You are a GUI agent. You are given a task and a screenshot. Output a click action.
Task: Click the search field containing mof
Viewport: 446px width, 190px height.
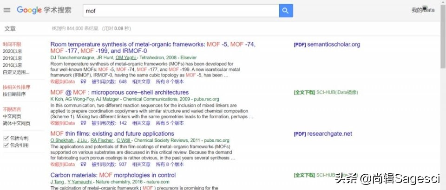[x=181, y=11]
